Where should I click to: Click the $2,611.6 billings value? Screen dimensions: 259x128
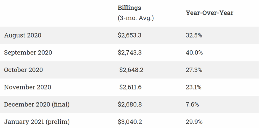pos(130,87)
